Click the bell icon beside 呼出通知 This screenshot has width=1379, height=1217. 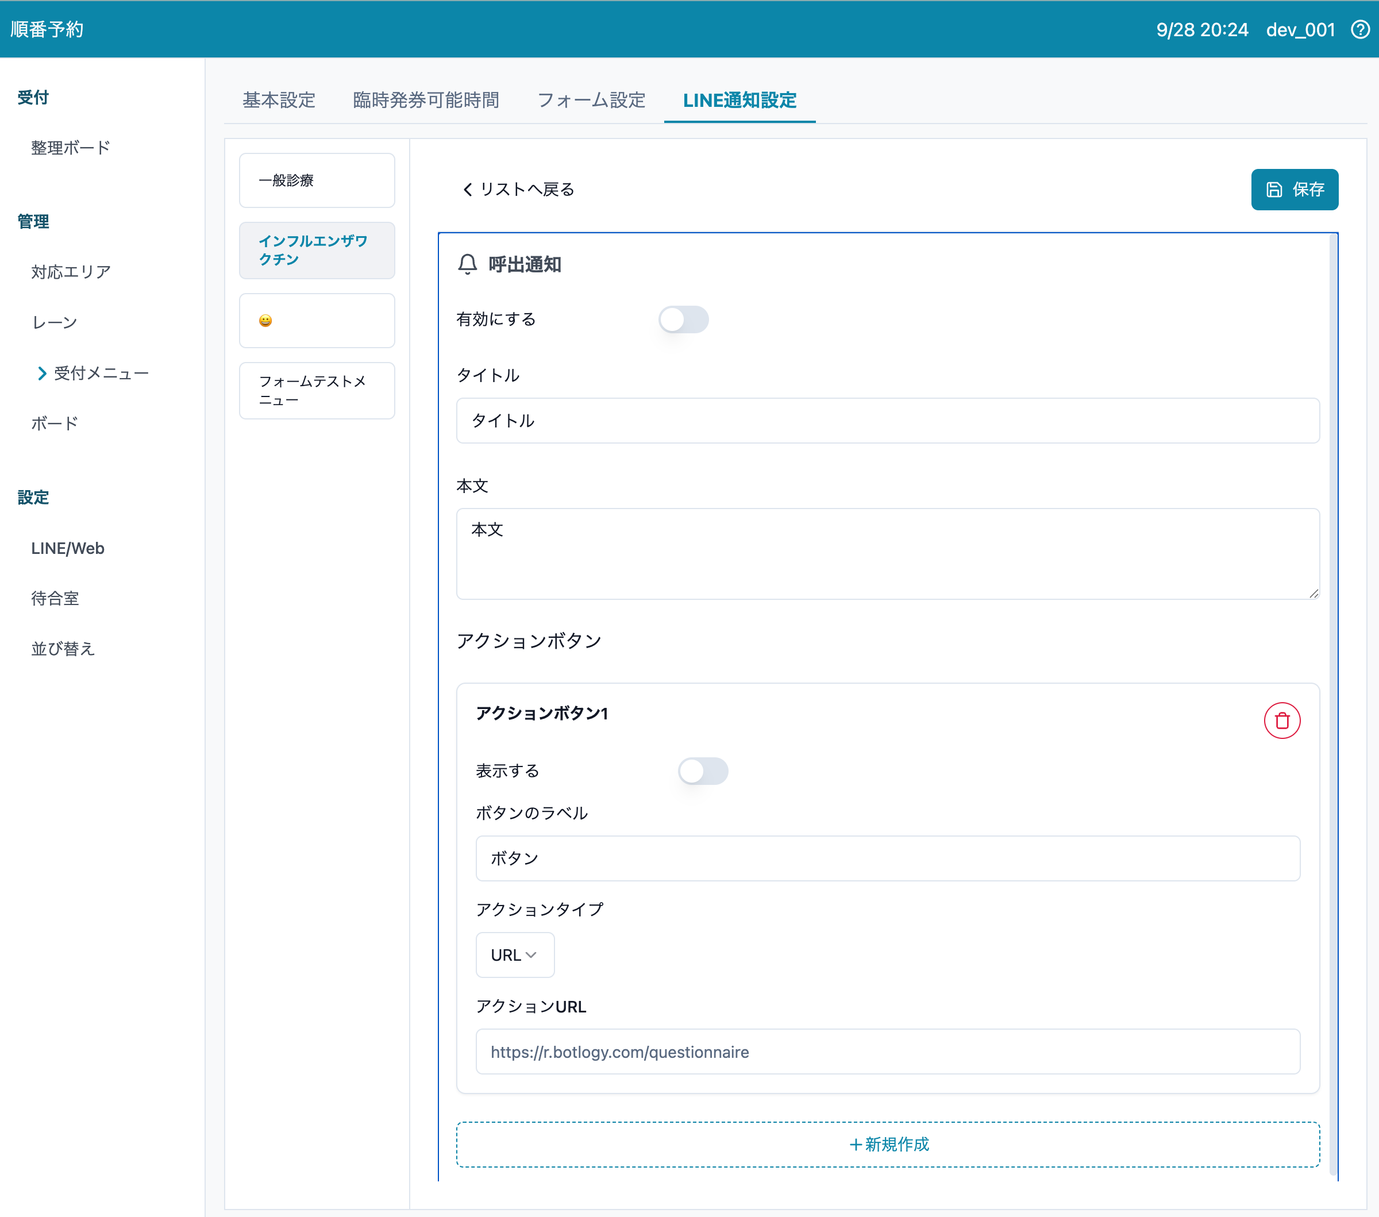click(x=468, y=264)
